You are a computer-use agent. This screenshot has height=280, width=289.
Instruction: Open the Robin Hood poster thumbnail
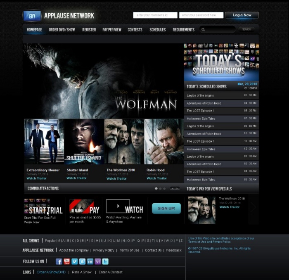click(x=164, y=141)
